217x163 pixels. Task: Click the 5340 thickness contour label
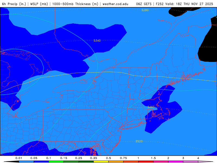97,40
